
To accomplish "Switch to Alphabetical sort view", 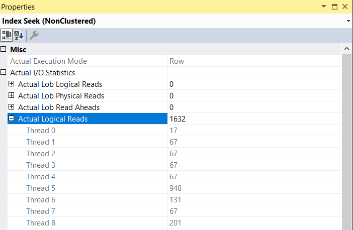I will click(19, 35).
